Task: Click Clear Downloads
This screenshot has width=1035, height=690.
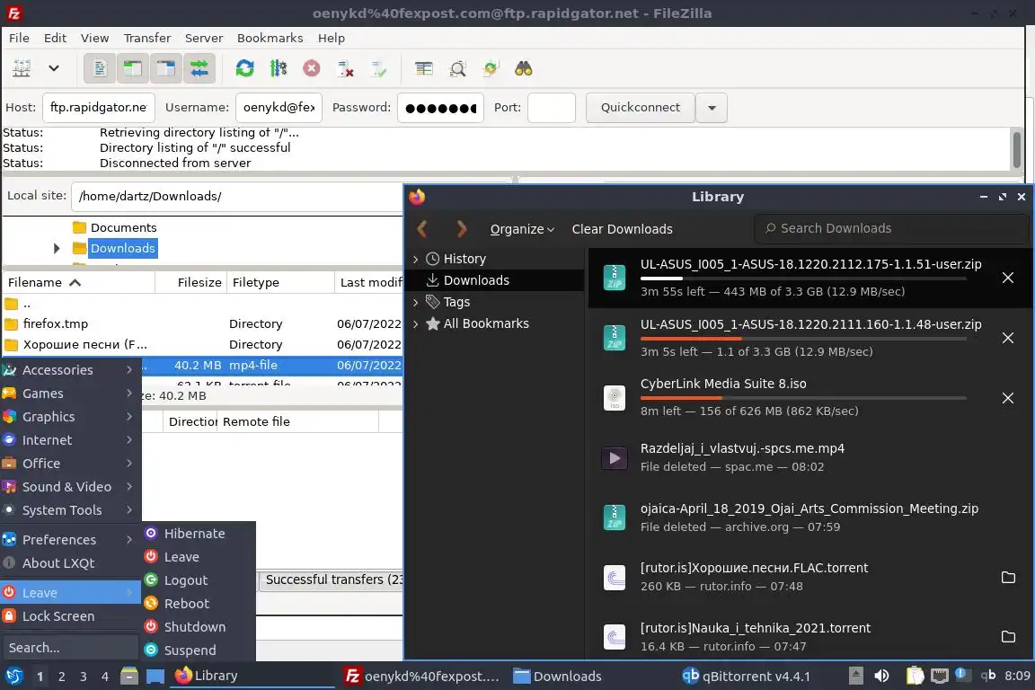Action: 622,229
